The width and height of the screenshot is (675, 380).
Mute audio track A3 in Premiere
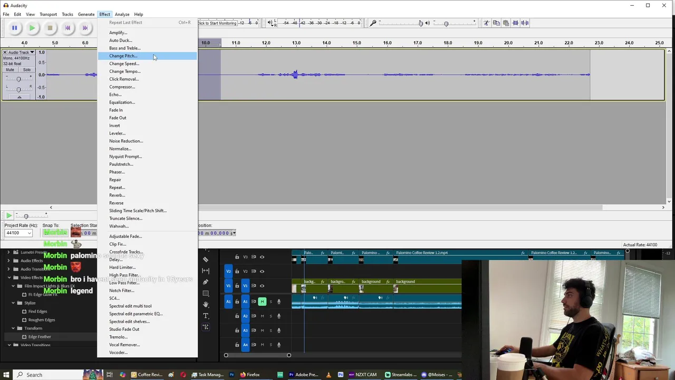pos(262,330)
